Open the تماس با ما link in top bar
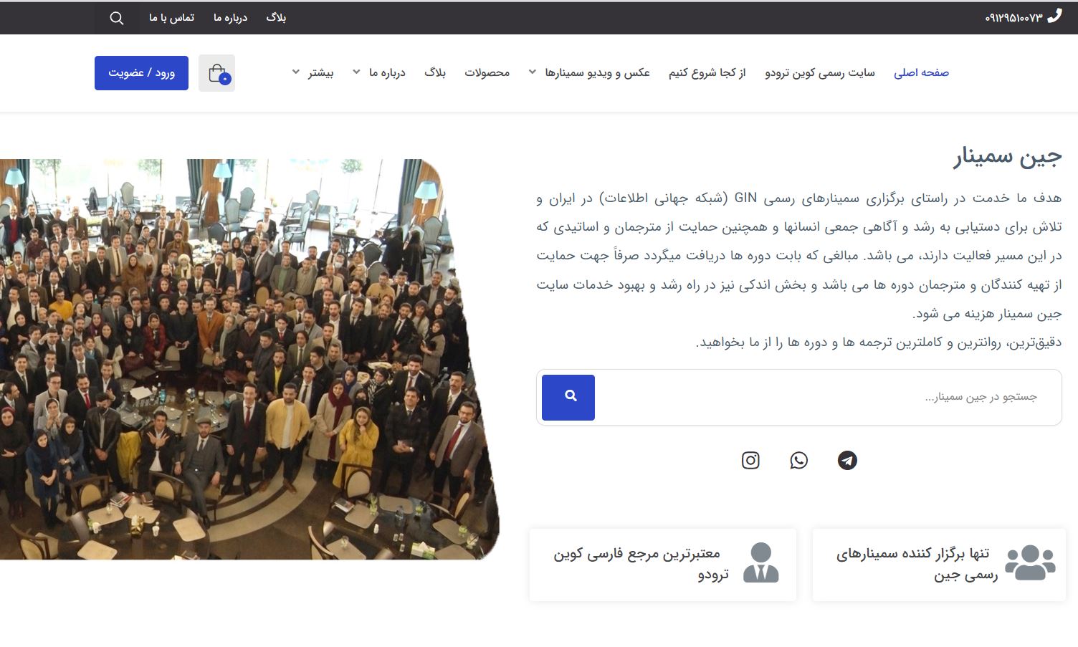 point(171,17)
